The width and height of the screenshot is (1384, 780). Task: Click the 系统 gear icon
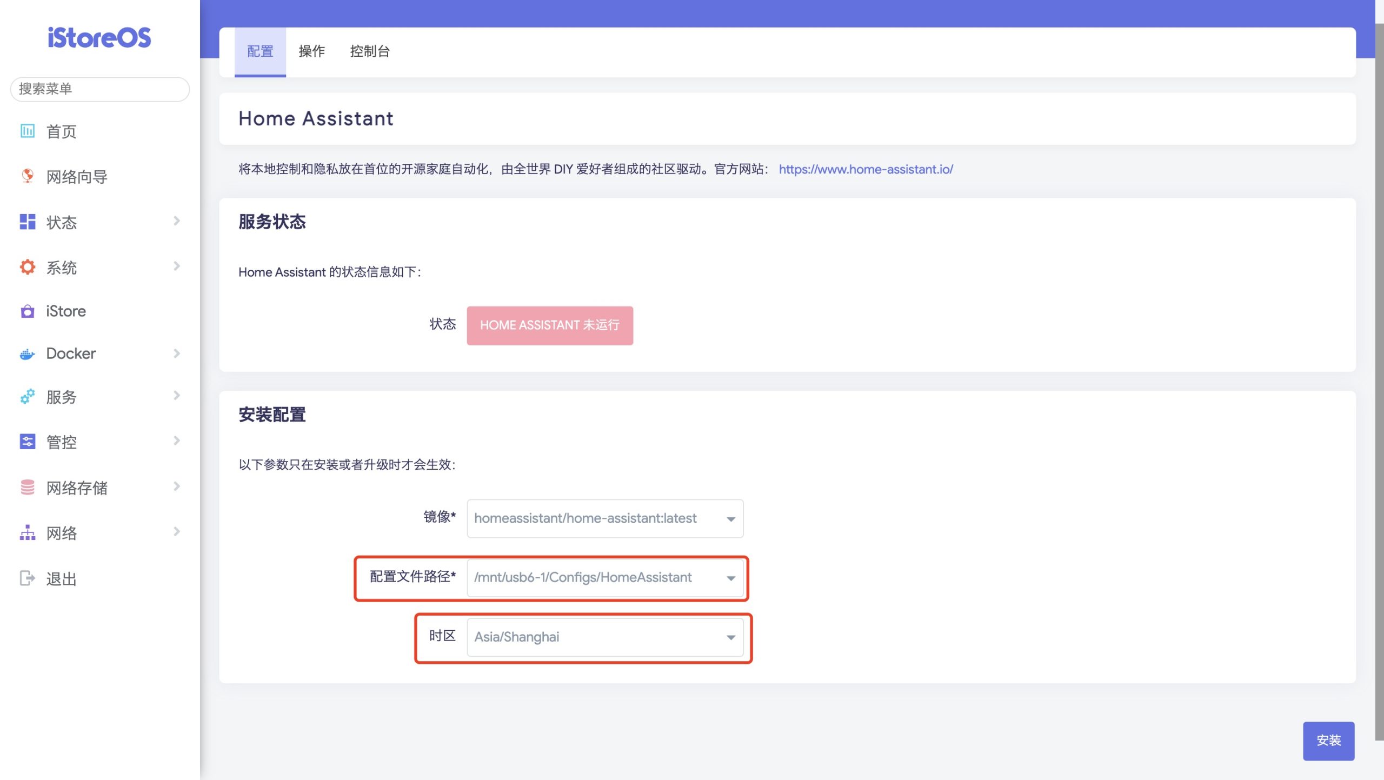[x=28, y=267]
